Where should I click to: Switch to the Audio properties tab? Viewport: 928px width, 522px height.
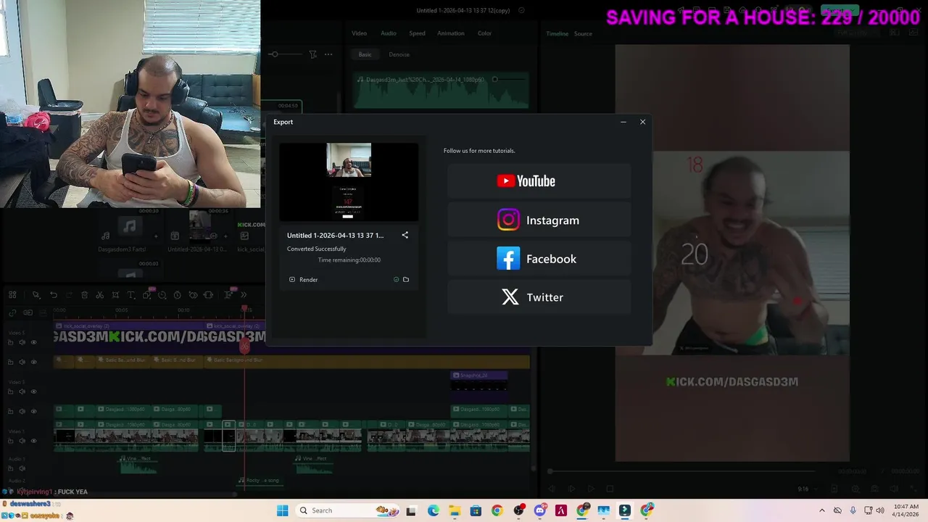click(389, 33)
